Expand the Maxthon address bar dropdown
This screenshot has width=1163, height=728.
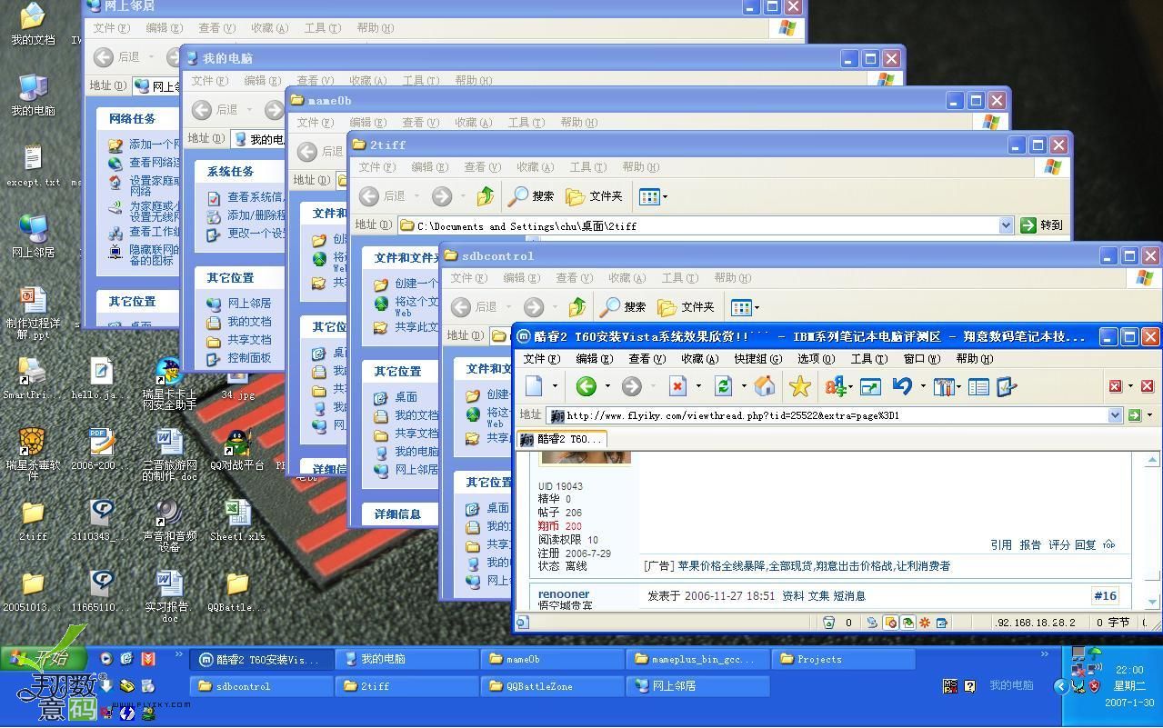(1115, 415)
